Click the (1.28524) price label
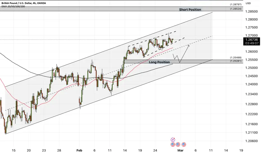261x154 pixels. (236, 9)
